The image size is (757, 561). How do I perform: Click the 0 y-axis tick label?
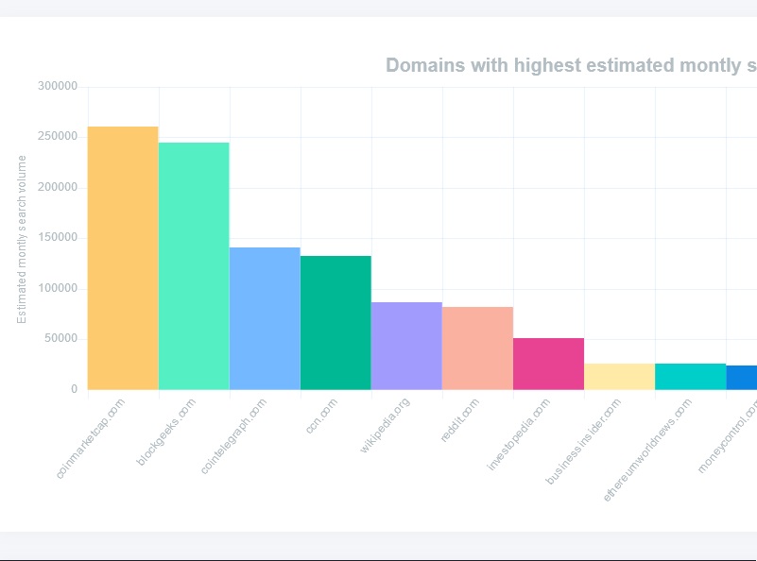(x=74, y=389)
